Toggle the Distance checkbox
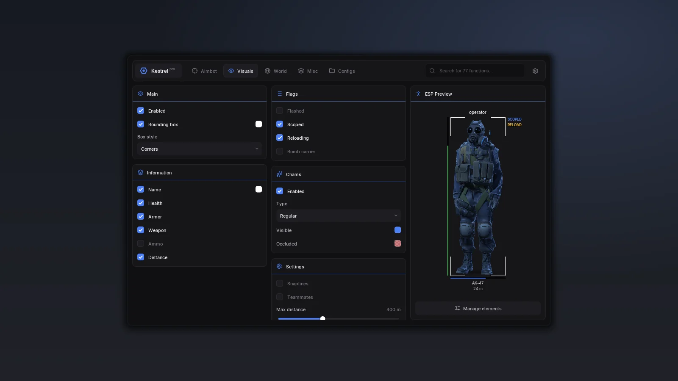678x381 pixels. [141, 257]
